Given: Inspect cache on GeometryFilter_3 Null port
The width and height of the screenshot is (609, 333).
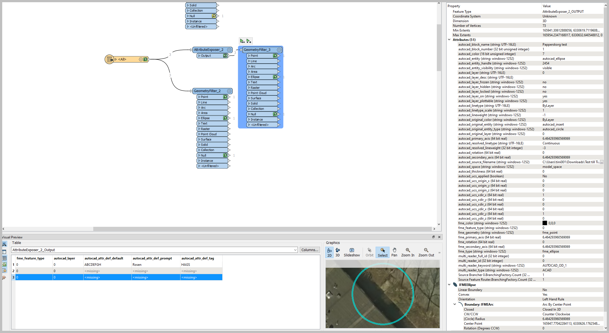Looking at the screenshot, I should (275, 114).
